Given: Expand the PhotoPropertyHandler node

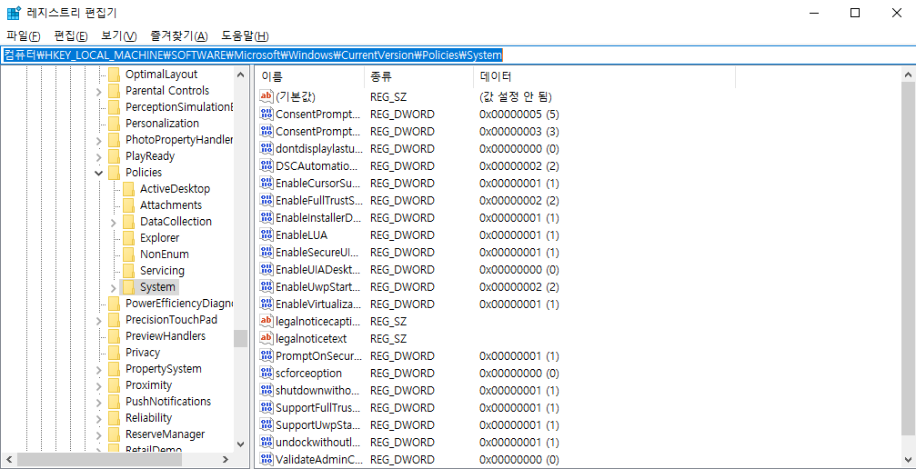Looking at the screenshot, I should coord(99,140).
